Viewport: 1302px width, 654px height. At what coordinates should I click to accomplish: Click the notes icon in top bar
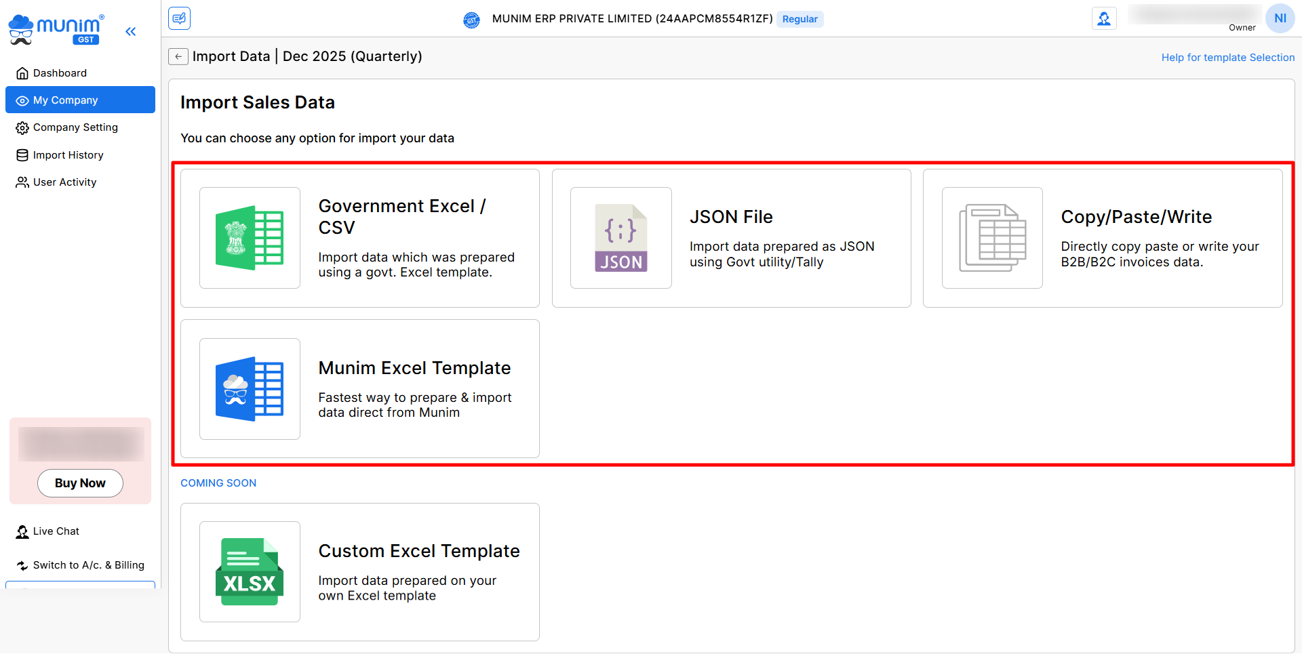click(x=180, y=18)
